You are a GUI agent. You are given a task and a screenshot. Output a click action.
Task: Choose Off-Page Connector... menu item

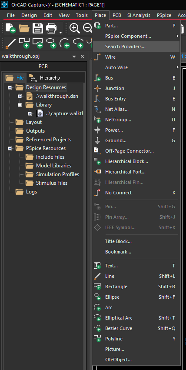point(136,151)
